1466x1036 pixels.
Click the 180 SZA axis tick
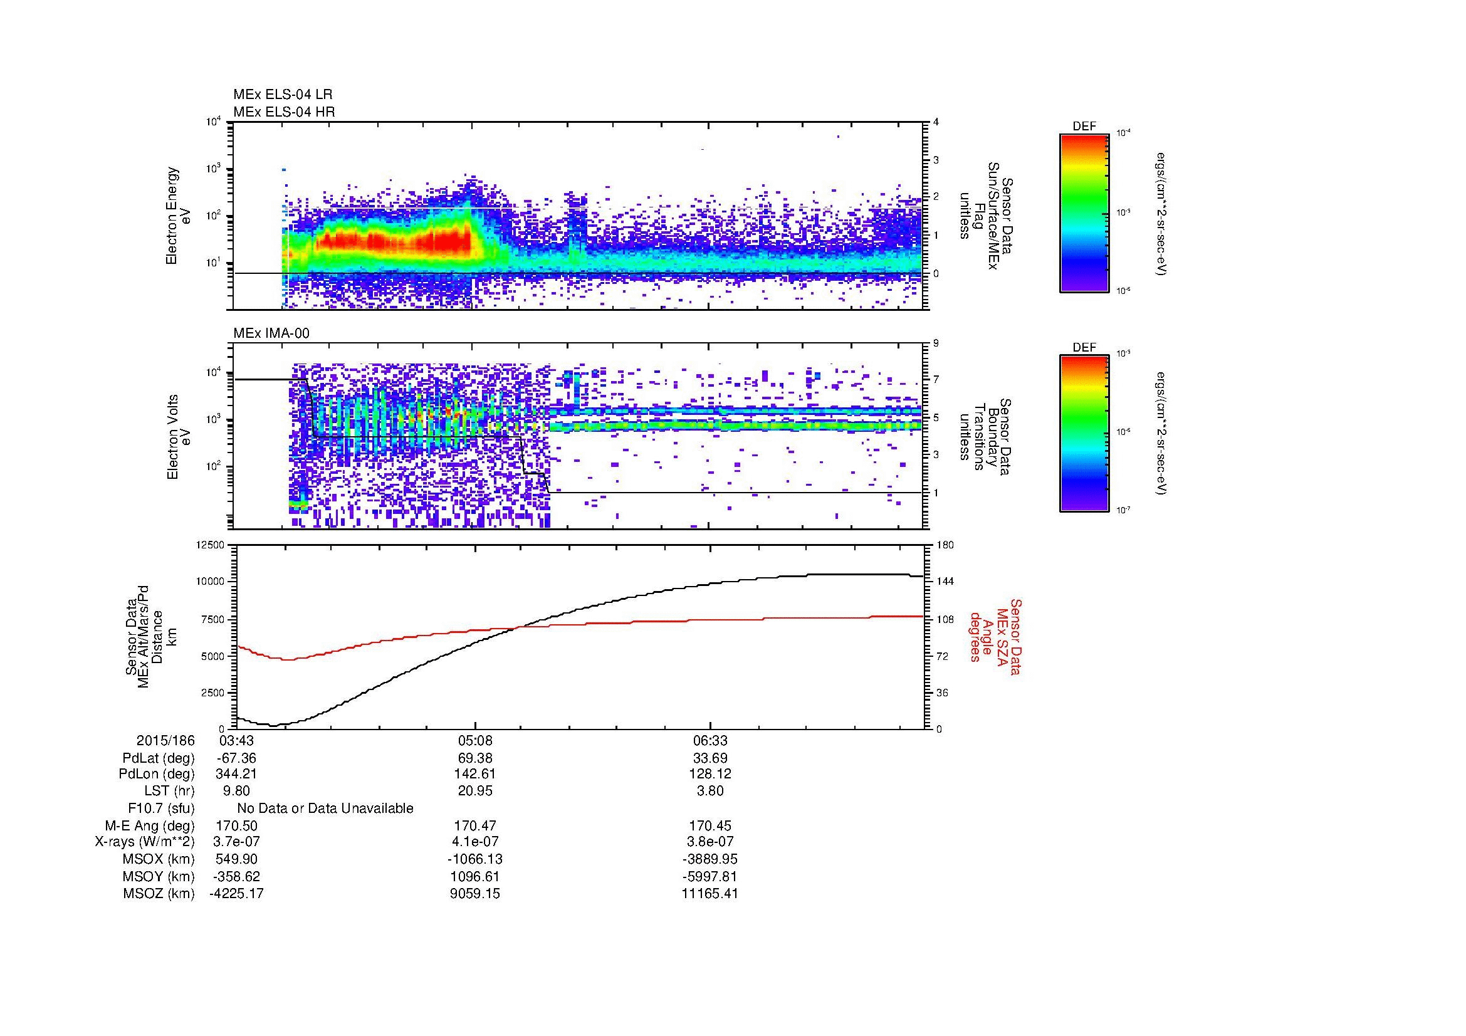946,545
